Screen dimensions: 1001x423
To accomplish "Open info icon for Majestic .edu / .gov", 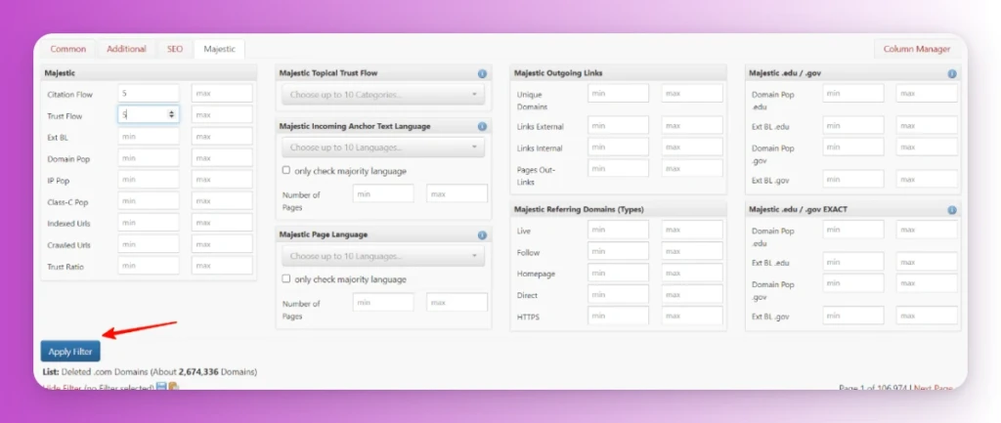I will (952, 73).
